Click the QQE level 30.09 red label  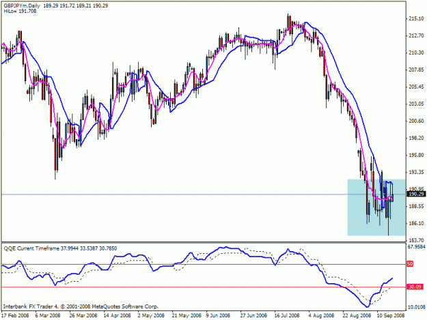[x=415, y=287]
